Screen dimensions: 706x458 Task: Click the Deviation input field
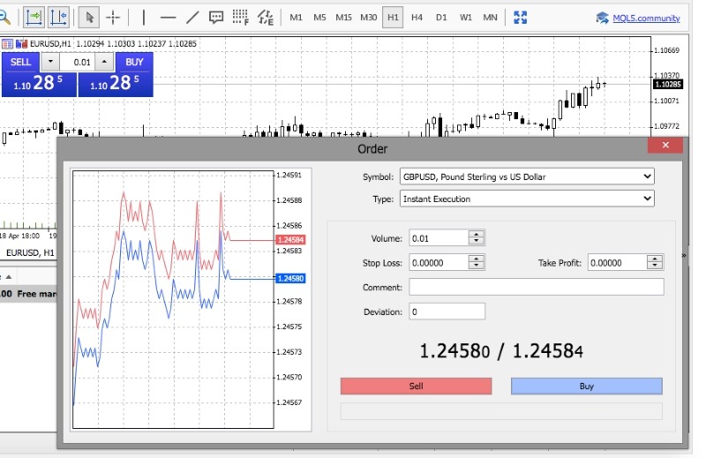coord(447,312)
